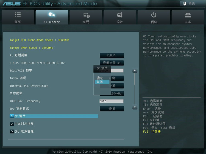Open the 设置文件 #1 profile dropdown
This screenshot has height=154, width=206.
112,63
